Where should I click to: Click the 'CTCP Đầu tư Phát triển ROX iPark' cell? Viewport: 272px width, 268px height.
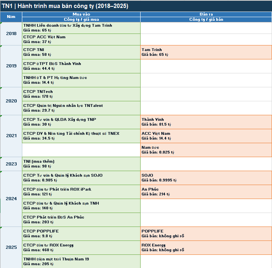click(x=81, y=192)
